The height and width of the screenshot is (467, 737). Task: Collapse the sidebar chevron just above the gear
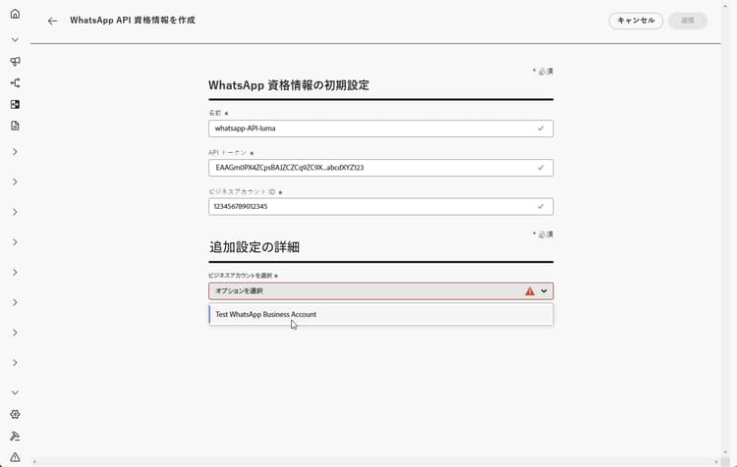click(15, 392)
